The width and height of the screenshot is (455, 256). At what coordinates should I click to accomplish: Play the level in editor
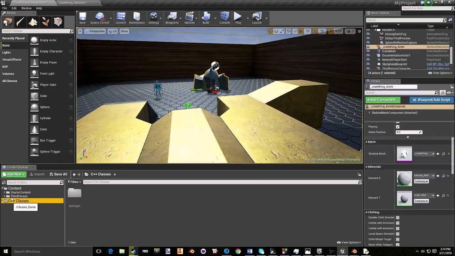[x=238, y=18]
